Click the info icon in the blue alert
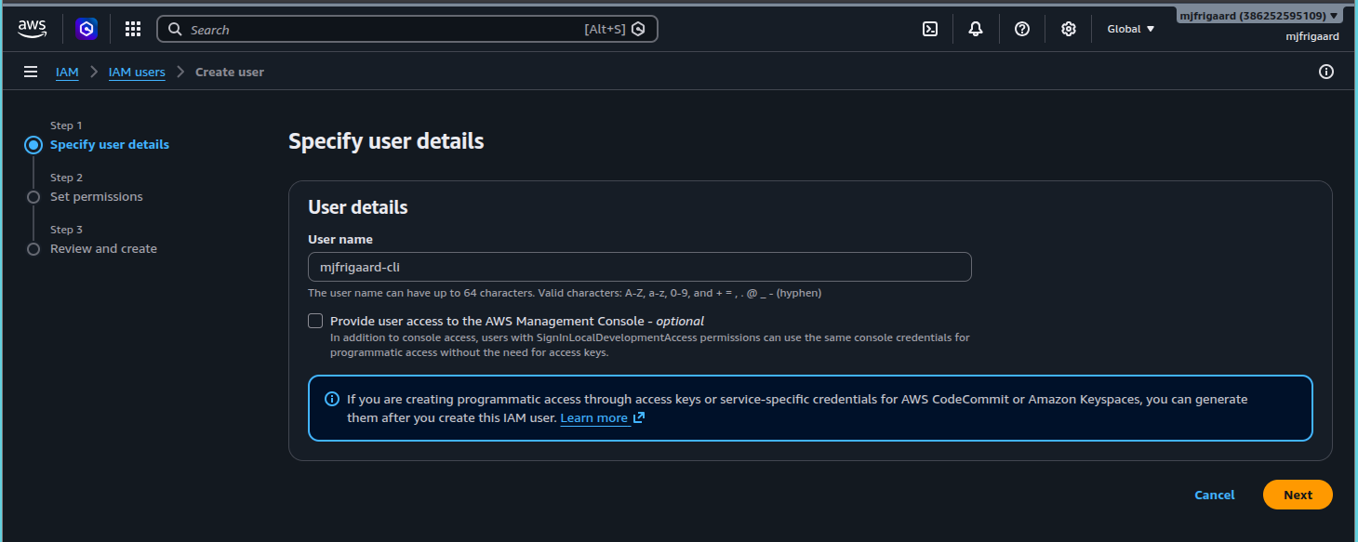Image resolution: width=1358 pixels, height=542 pixels. (x=331, y=399)
